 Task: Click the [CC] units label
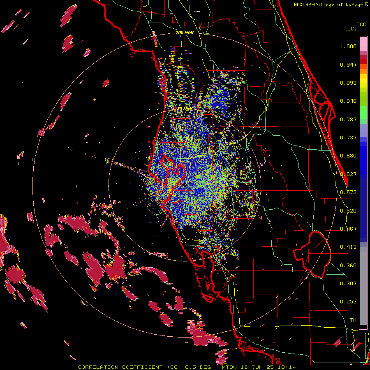(351, 28)
